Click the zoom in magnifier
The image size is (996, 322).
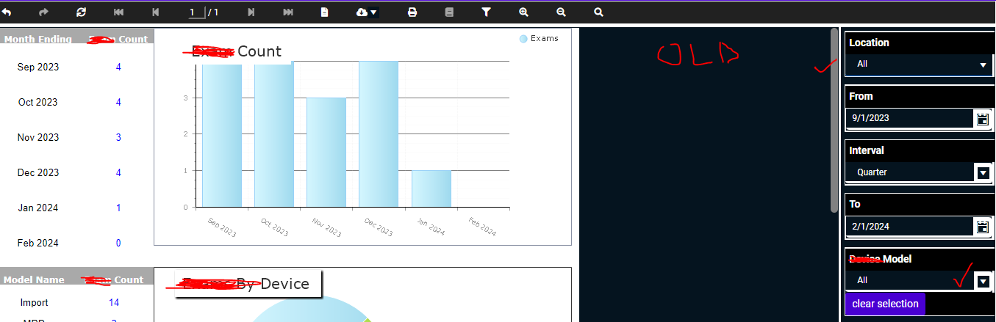523,12
